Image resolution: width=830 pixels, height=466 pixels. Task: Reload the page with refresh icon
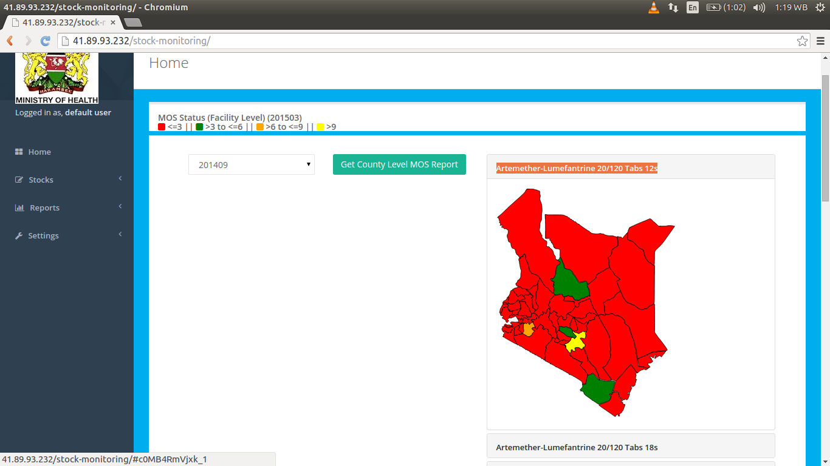pyautogui.click(x=45, y=41)
